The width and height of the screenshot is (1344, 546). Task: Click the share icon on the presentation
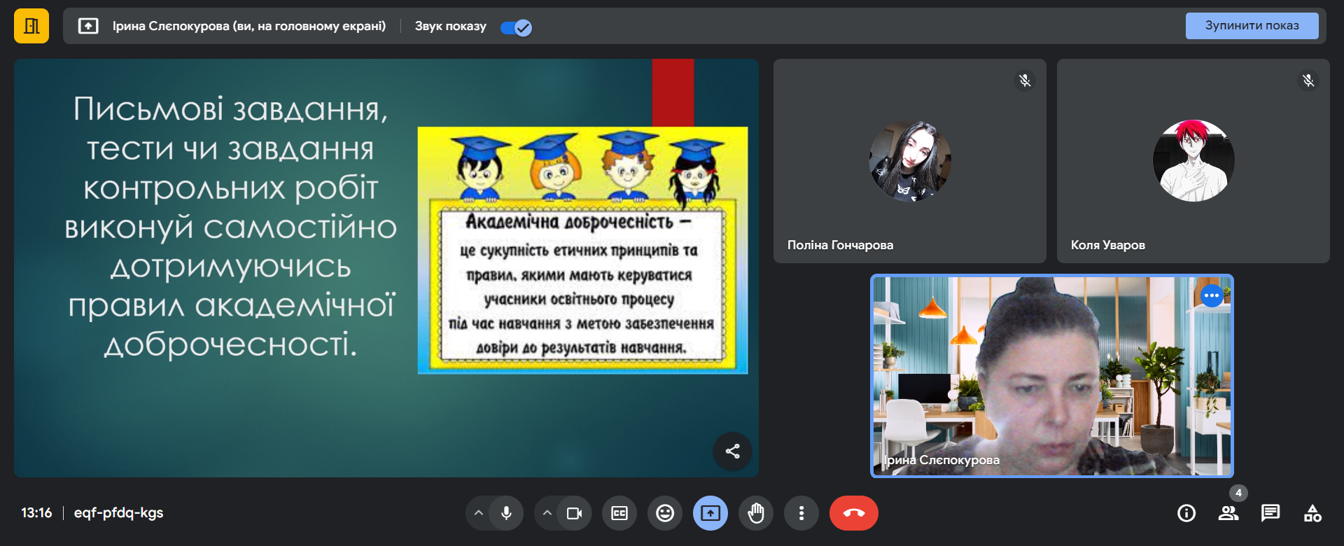click(x=732, y=451)
